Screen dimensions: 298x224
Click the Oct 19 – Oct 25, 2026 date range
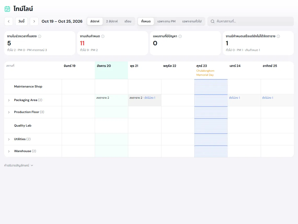pos(62,21)
